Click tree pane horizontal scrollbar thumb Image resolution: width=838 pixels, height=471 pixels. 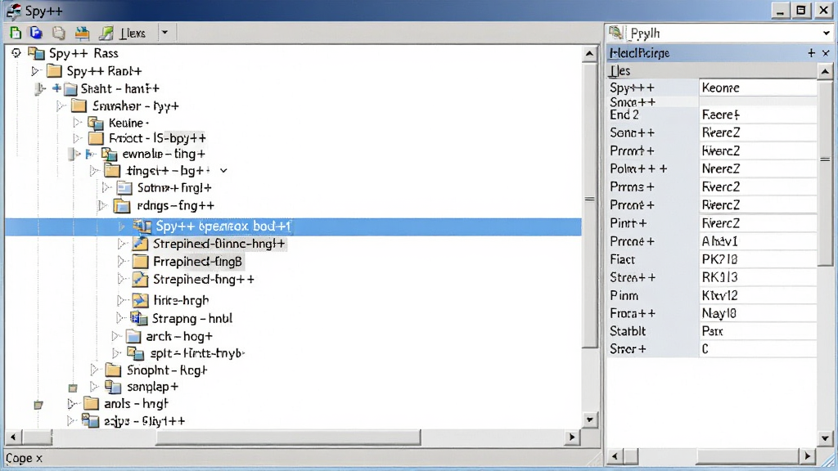point(288,437)
